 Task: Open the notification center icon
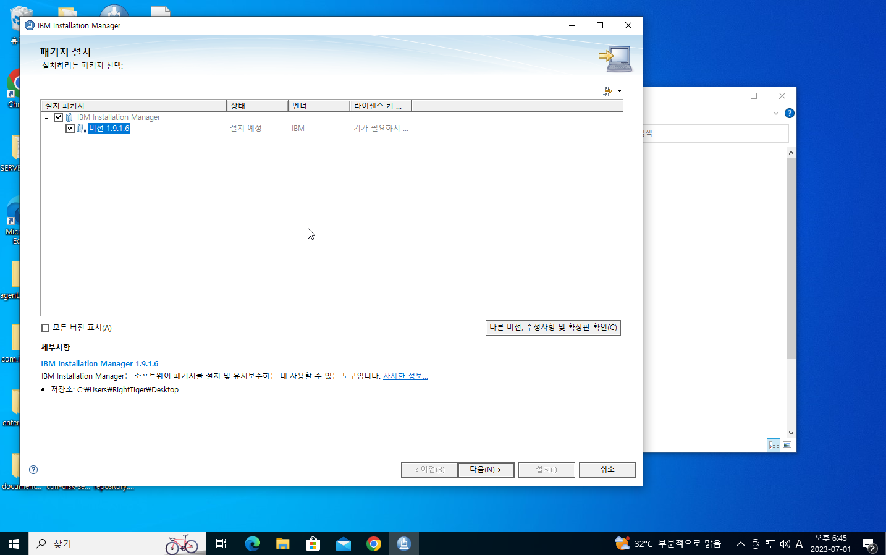[869, 544]
